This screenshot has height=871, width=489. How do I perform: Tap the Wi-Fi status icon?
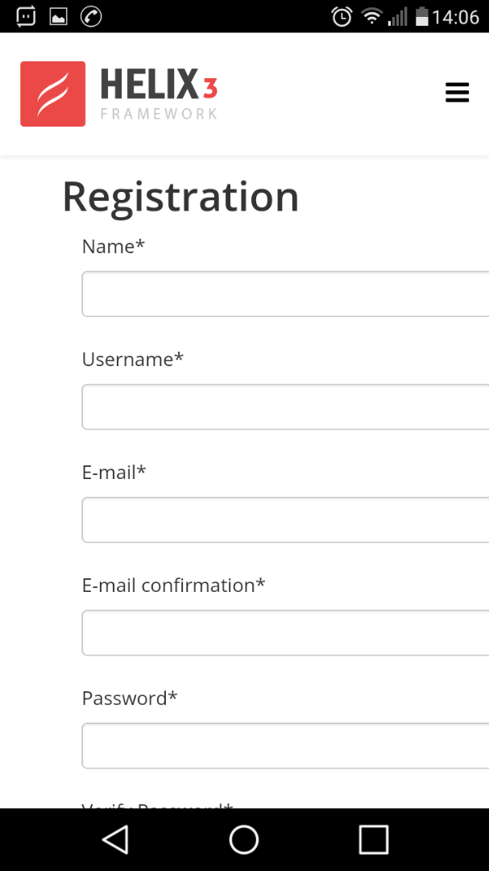(x=371, y=16)
